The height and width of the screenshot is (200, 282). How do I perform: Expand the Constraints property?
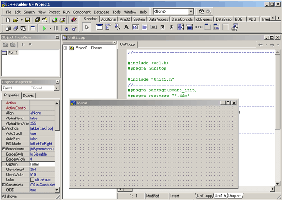click(x=4, y=185)
